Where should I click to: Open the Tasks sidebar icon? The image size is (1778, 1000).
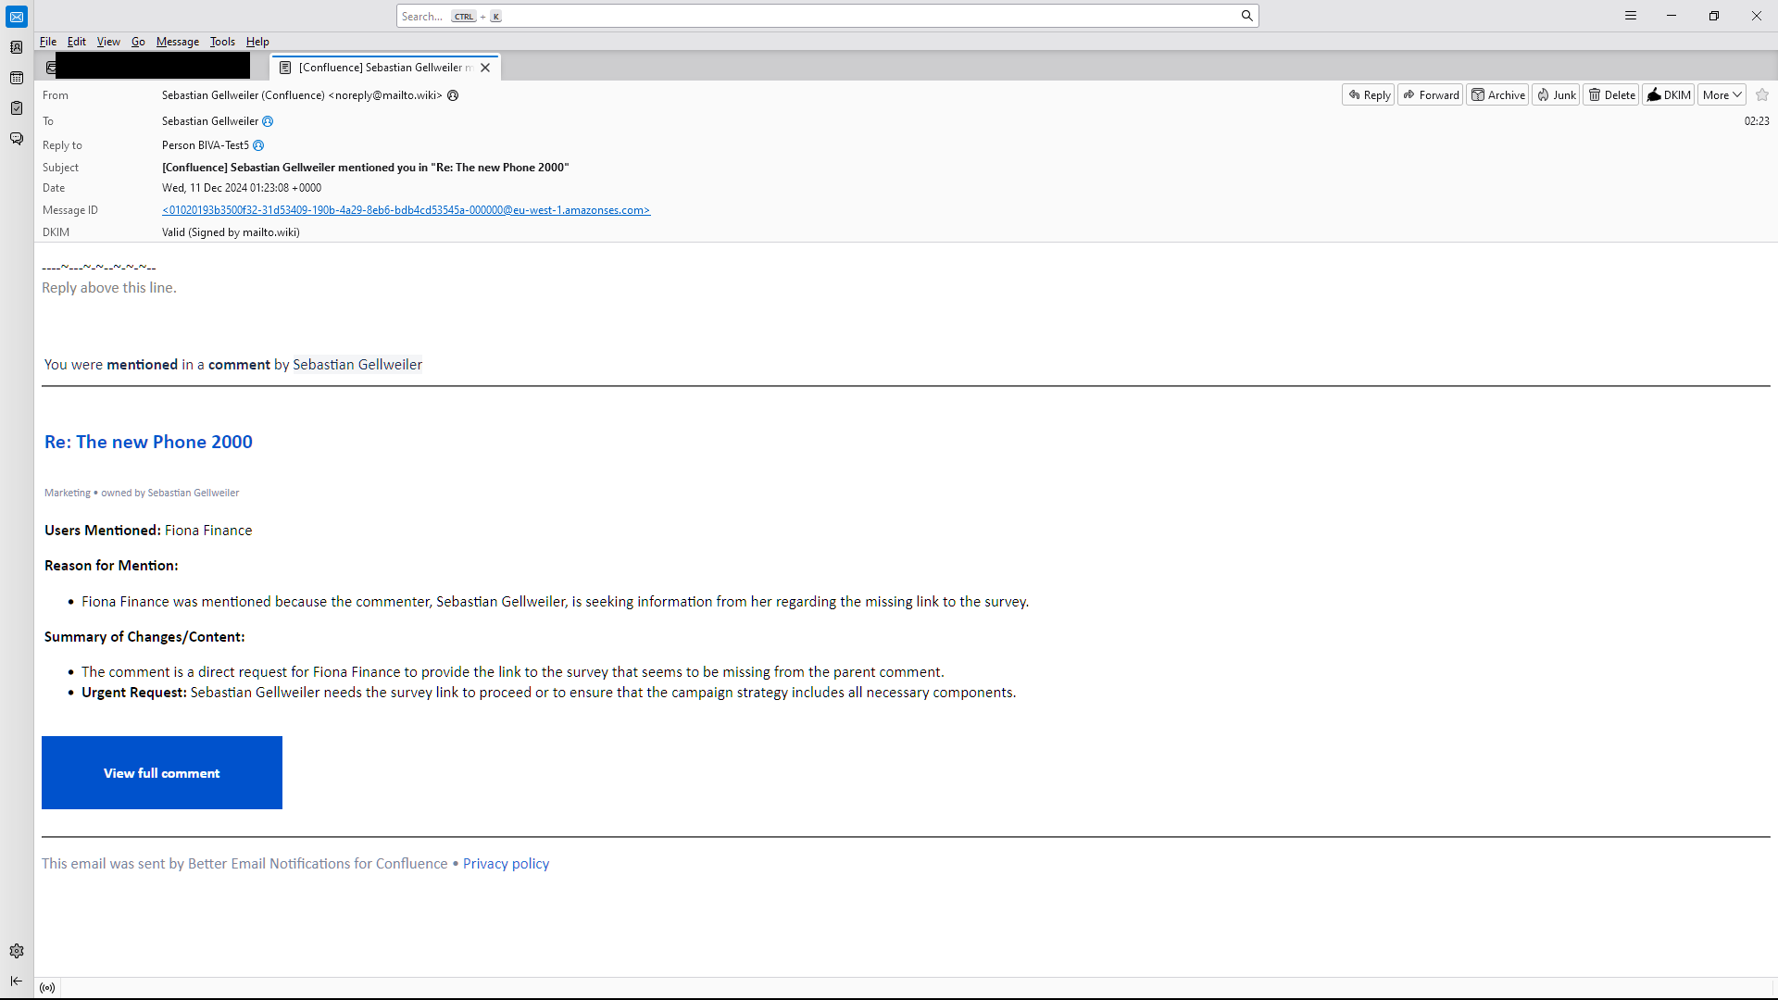[x=17, y=108]
